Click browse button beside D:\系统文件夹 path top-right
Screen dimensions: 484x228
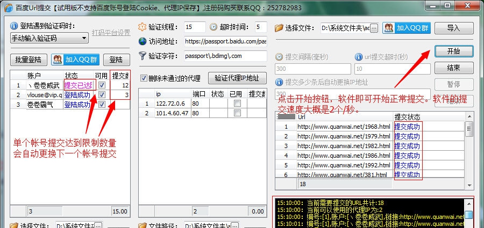pos(374,28)
